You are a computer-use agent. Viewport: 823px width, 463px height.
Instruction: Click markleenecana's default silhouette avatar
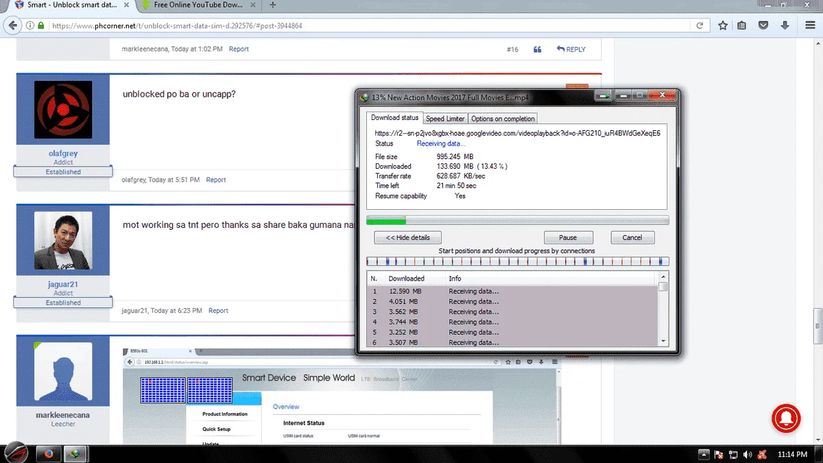point(63,371)
